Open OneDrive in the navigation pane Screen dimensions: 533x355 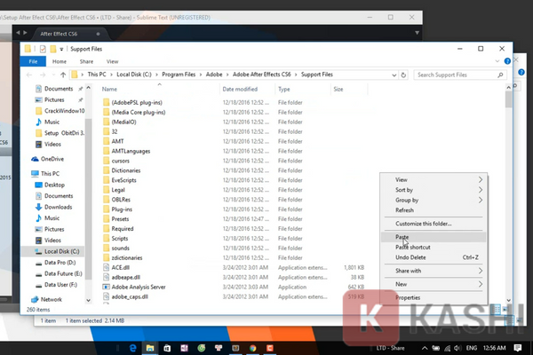point(52,159)
